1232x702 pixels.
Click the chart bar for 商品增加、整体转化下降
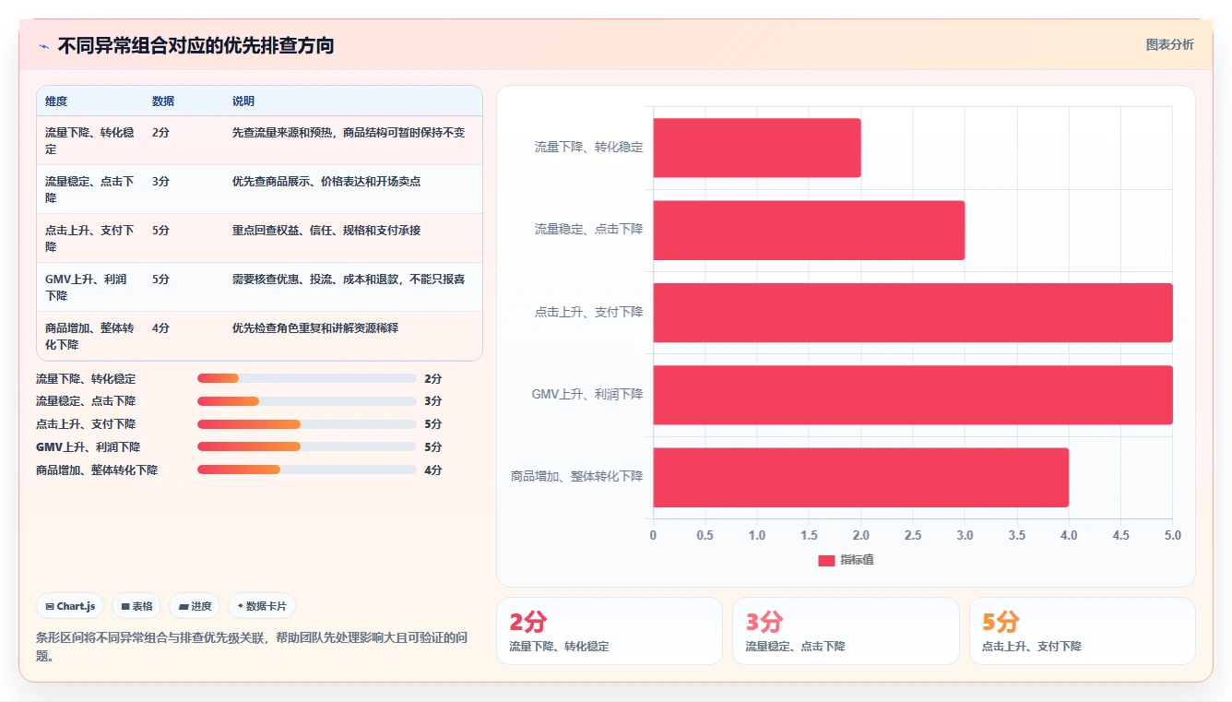[x=861, y=477]
